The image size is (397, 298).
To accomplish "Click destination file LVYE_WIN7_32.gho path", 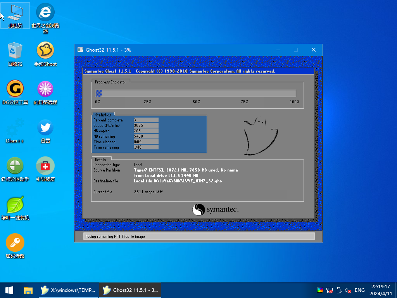I will [178, 181].
